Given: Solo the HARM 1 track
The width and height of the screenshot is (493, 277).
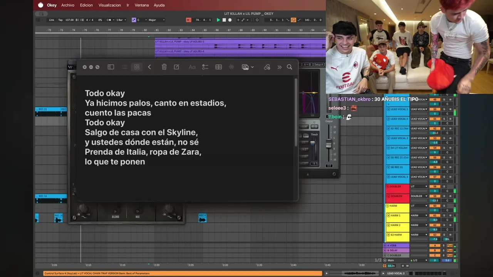Looking at the screenshot, I should (x=443, y=215).
